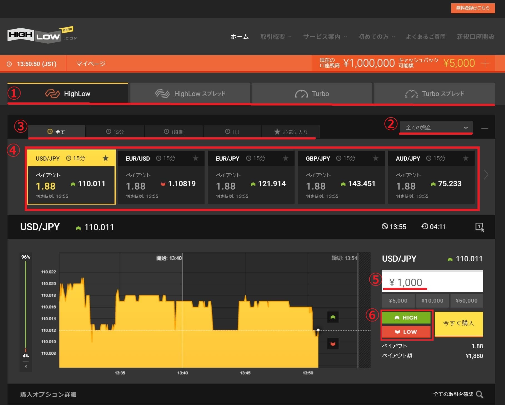
Task: Select the EUR/USD asset card
Action: click(161, 177)
